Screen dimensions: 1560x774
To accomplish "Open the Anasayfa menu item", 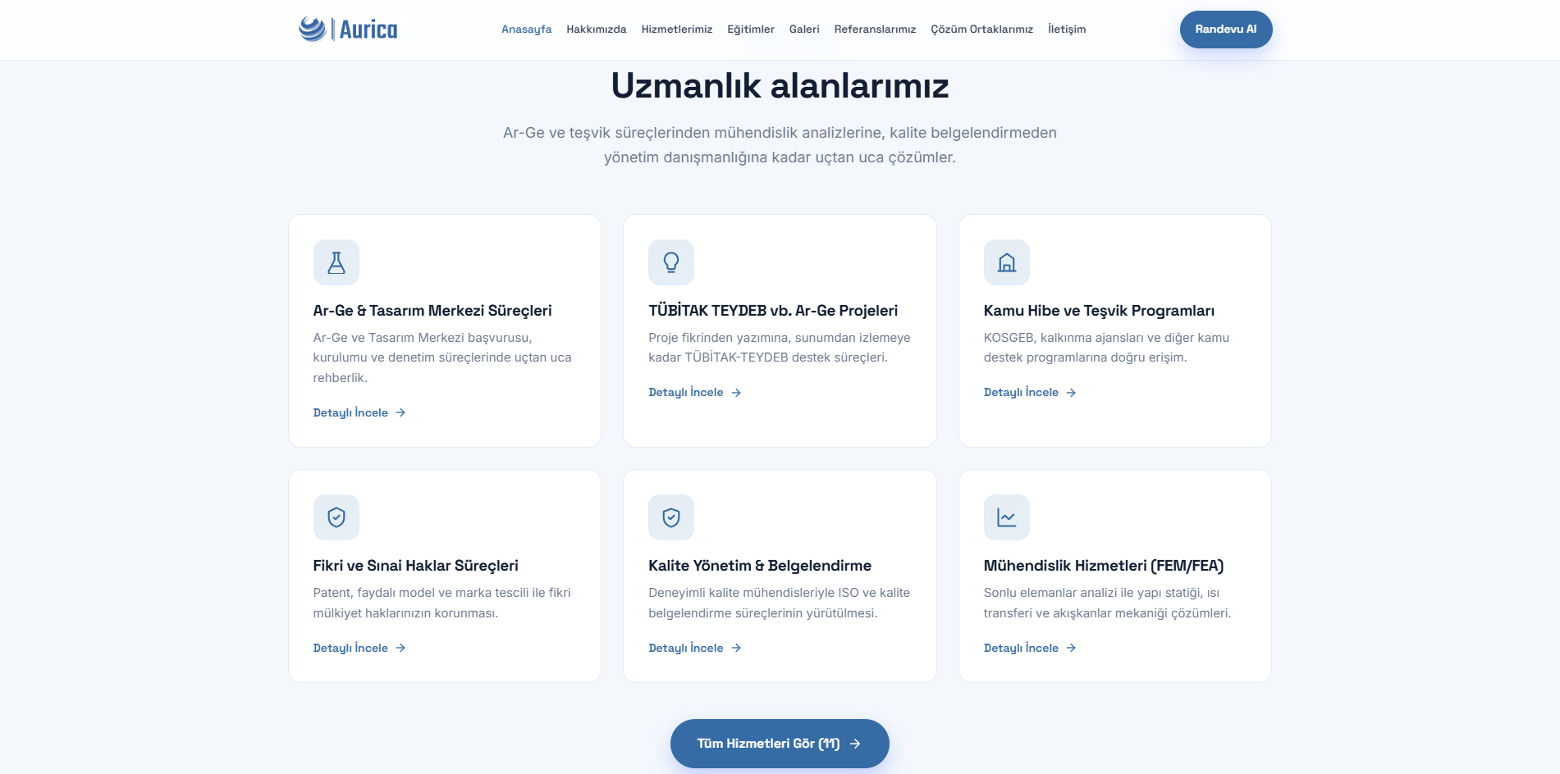I will point(527,30).
